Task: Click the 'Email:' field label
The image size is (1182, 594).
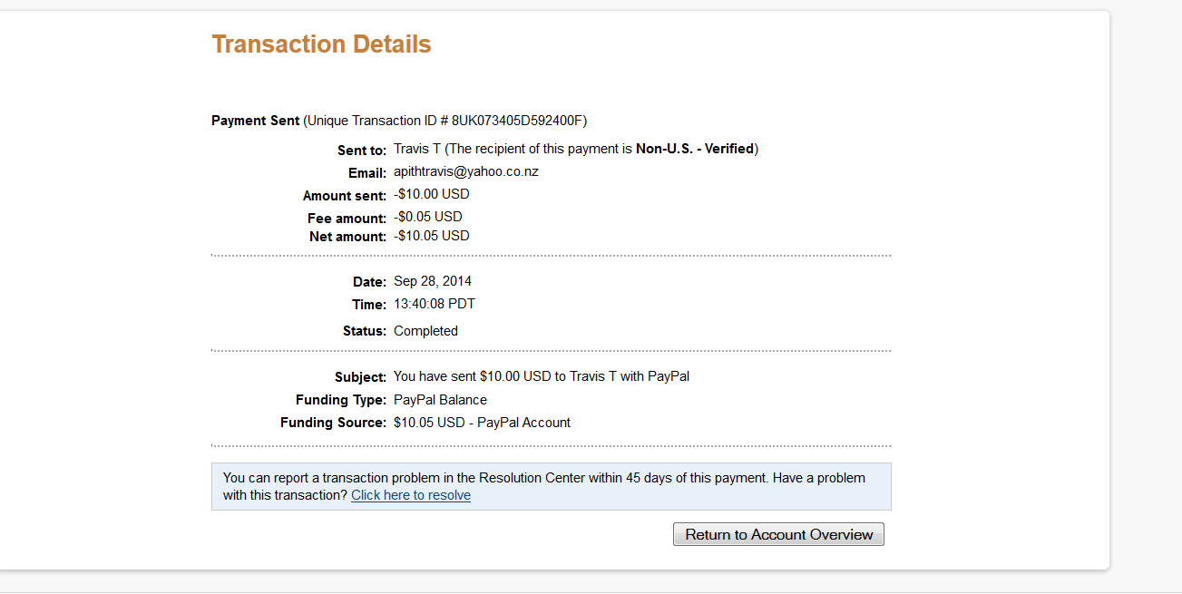Action: pyautogui.click(x=366, y=172)
